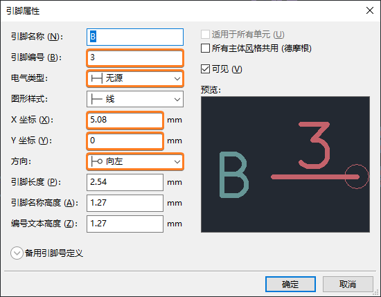The width and height of the screenshot is (381, 297).
Task: Click the 引脚长度 field showing 2.54
Action: coord(125,182)
